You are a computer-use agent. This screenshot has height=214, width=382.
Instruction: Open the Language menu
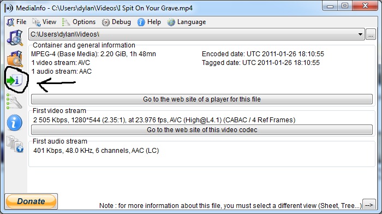187,22
